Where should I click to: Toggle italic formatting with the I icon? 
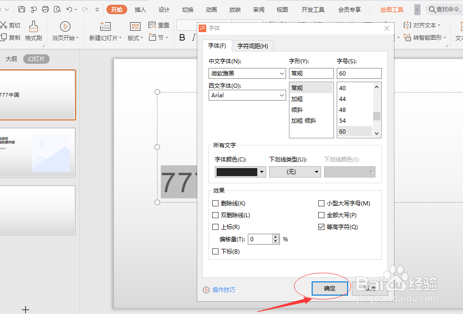click(x=194, y=37)
